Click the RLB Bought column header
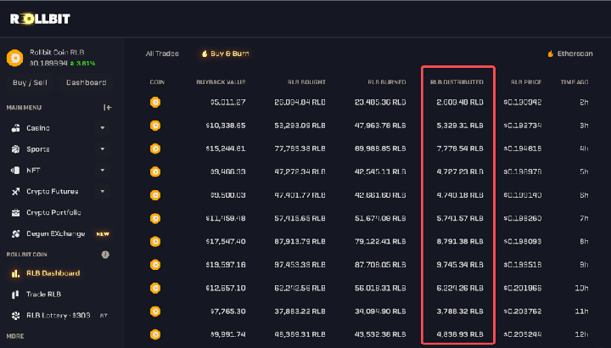611x348 pixels. coord(306,82)
